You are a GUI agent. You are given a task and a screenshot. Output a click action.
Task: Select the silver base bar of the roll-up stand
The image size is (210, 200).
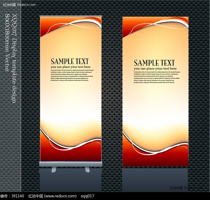coord(71,164)
